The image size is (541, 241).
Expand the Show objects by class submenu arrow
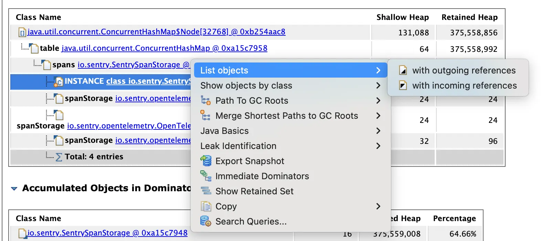[x=378, y=85]
